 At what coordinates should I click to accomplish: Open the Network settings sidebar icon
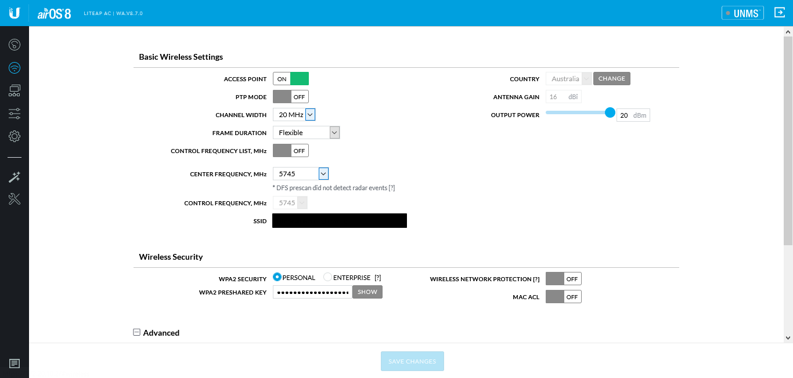15,90
